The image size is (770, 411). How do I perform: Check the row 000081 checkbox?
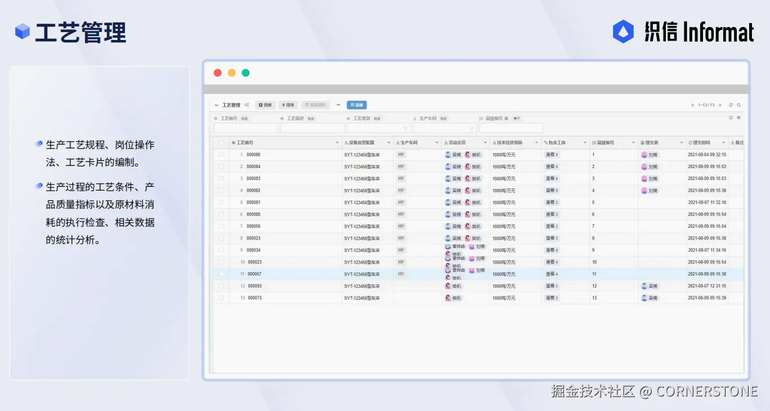[x=221, y=202]
